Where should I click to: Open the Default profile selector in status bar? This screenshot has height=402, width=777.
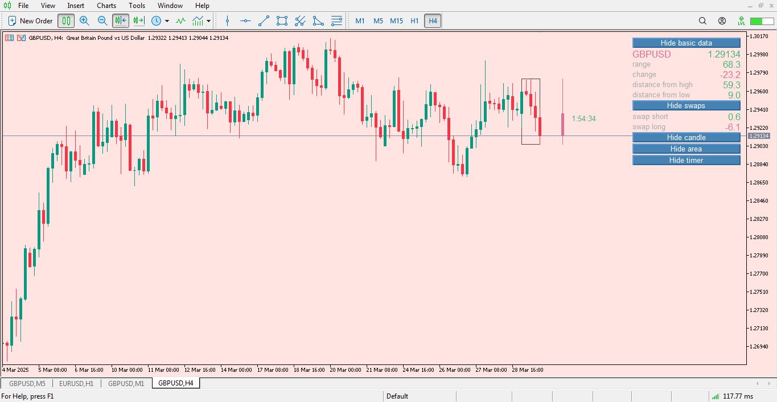397,396
